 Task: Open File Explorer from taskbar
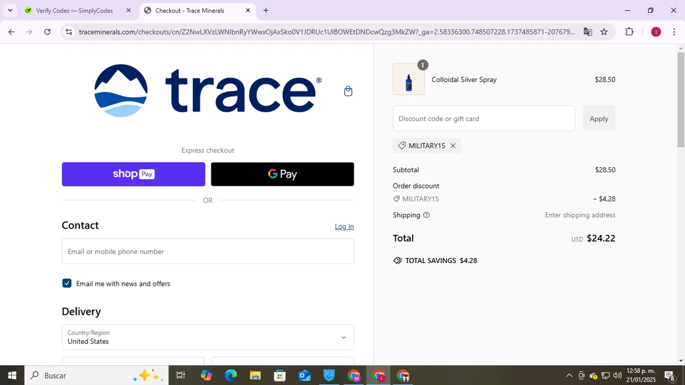click(x=255, y=375)
